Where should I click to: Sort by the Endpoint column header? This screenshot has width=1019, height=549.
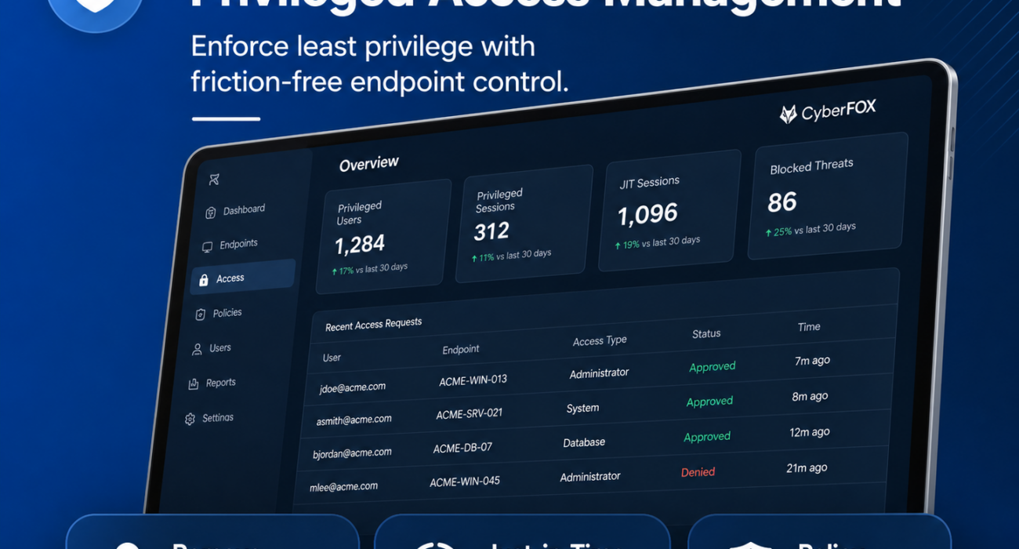coord(461,350)
